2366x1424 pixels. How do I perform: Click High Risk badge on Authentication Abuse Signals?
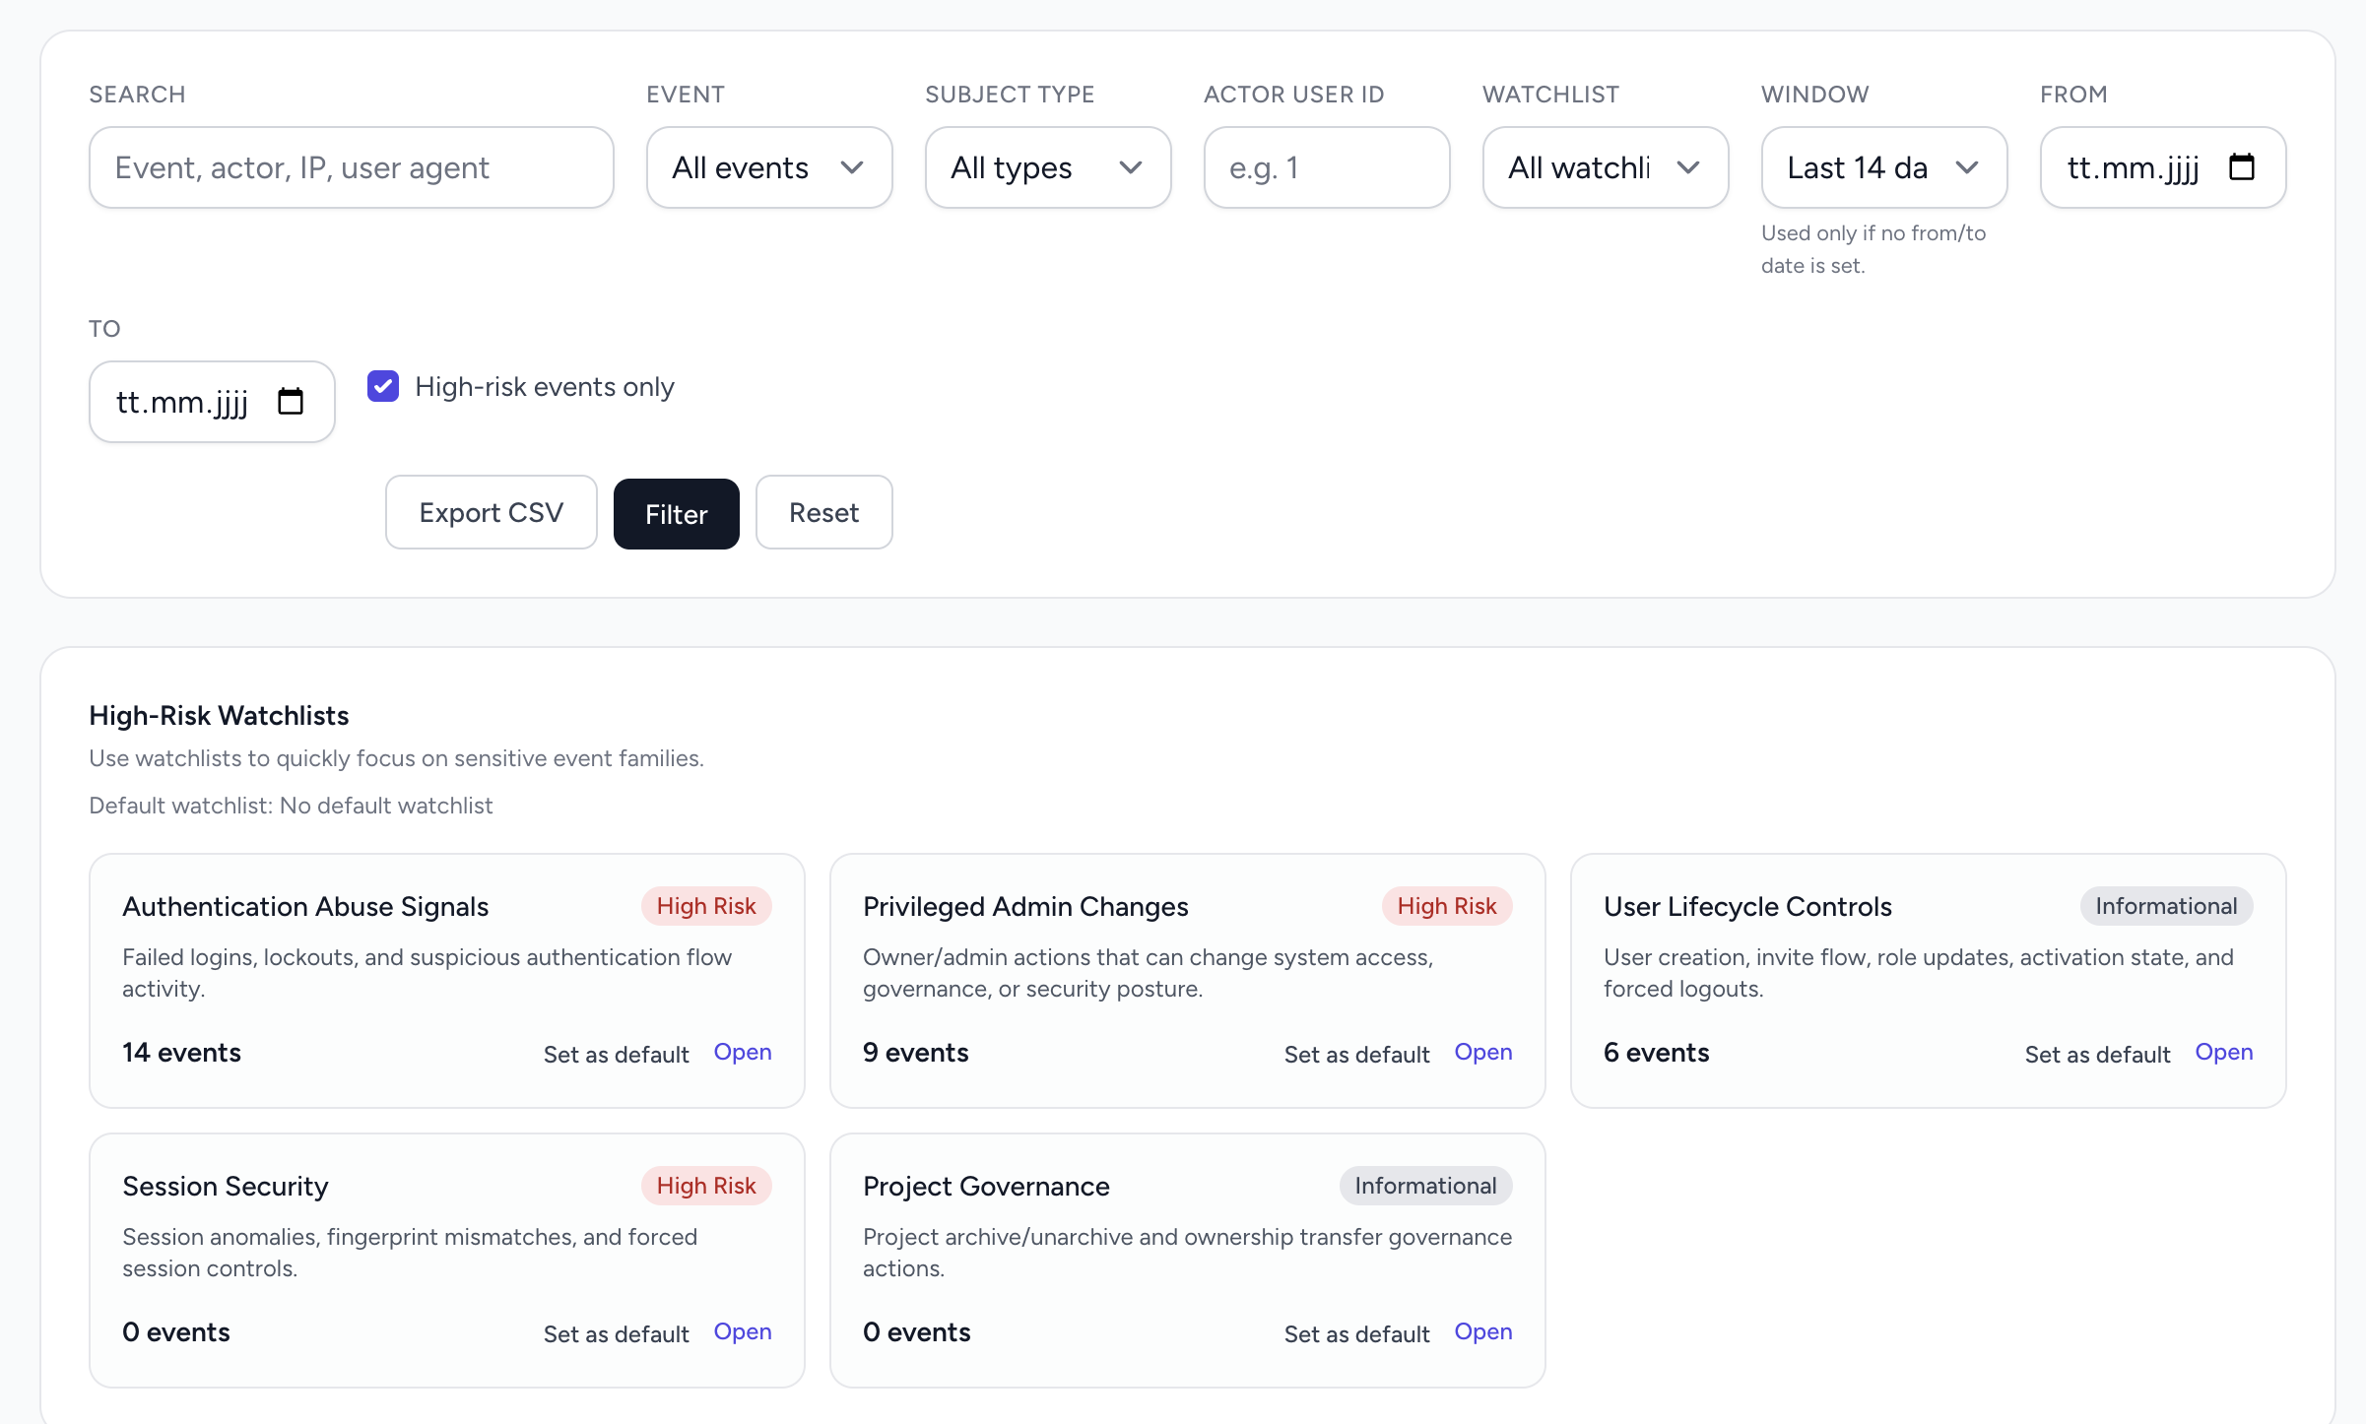pos(706,906)
